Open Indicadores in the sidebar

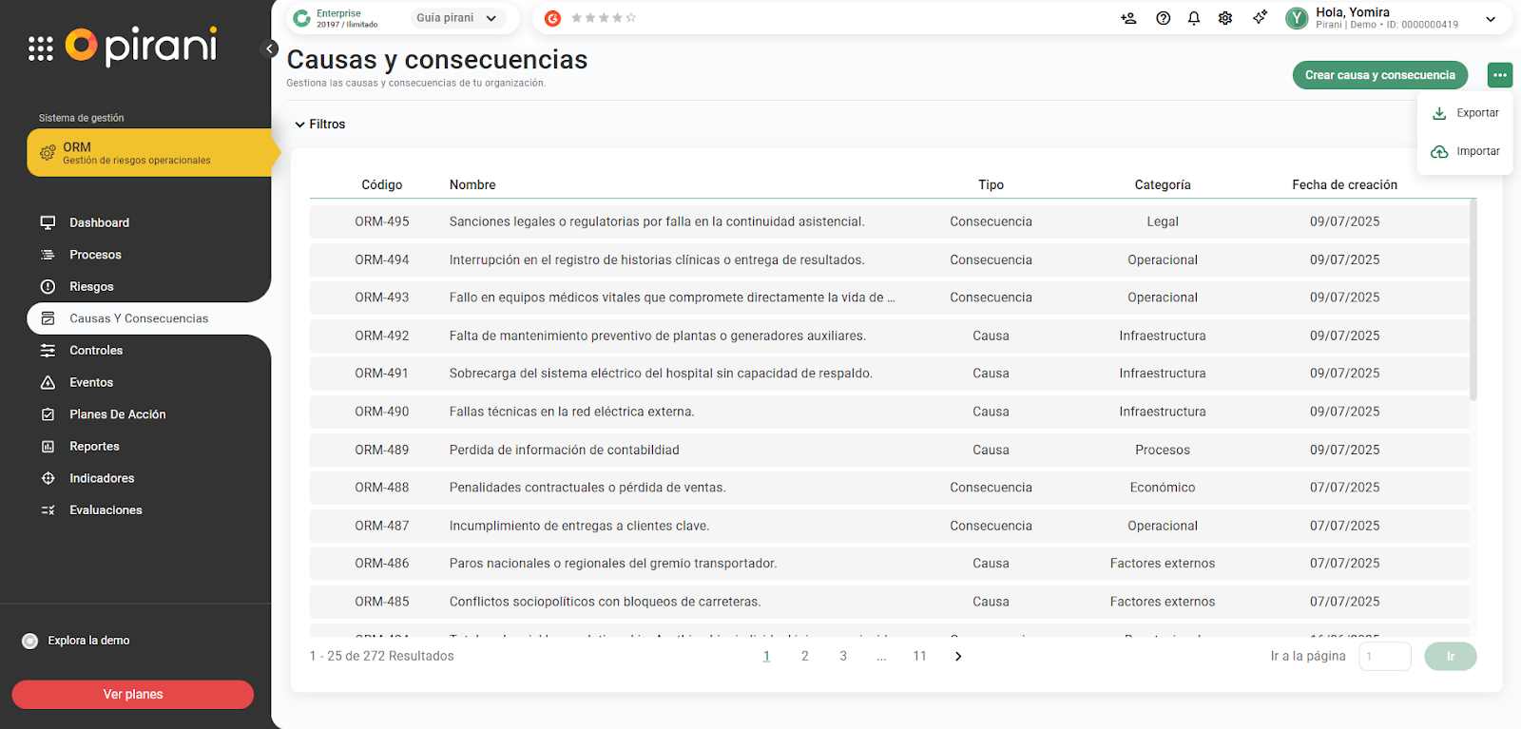102,478
